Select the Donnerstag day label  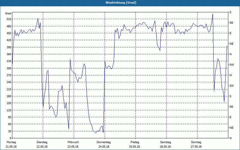(x=103, y=142)
